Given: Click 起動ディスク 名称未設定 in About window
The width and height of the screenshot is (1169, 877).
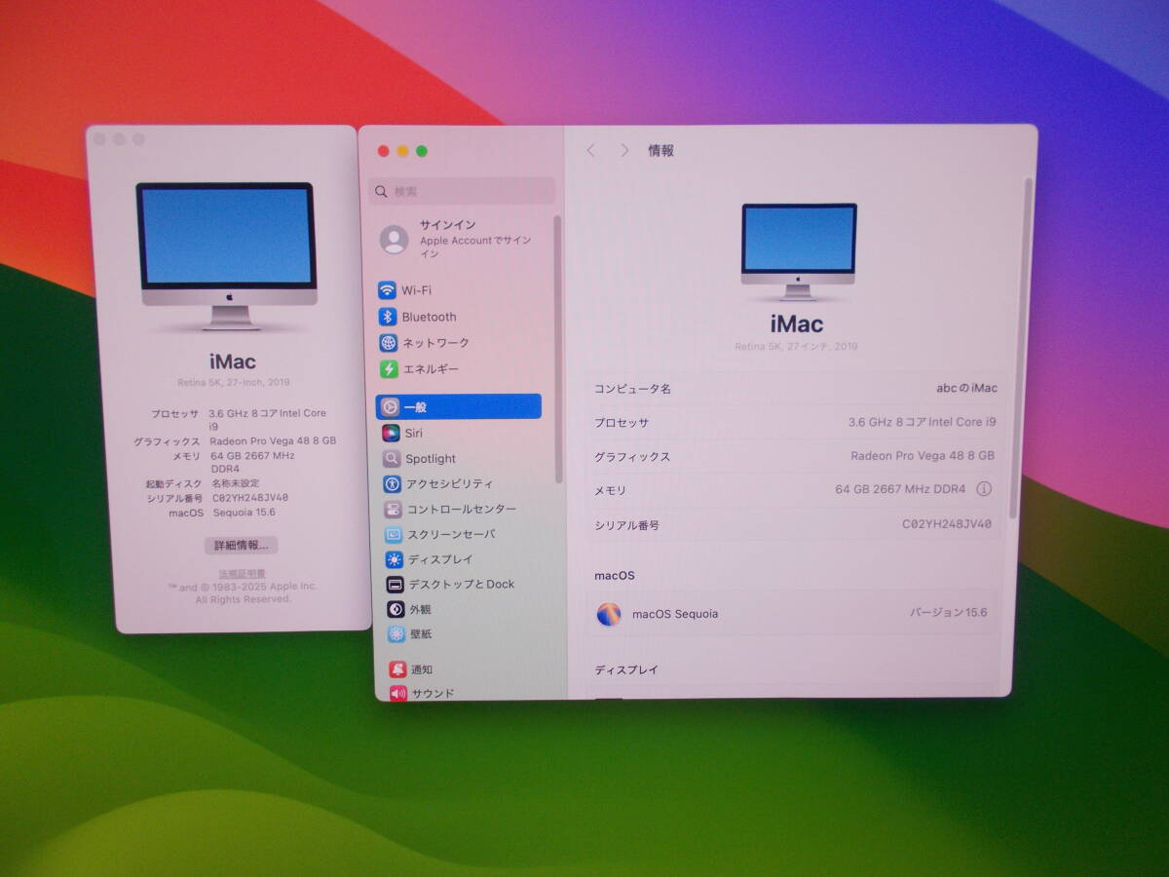Looking at the screenshot, I should click(x=203, y=483).
